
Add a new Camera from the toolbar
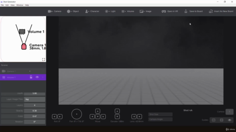coord(55,11)
